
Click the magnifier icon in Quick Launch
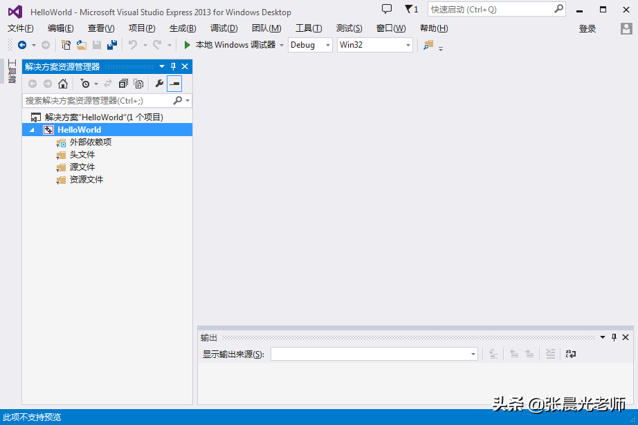[559, 8]
